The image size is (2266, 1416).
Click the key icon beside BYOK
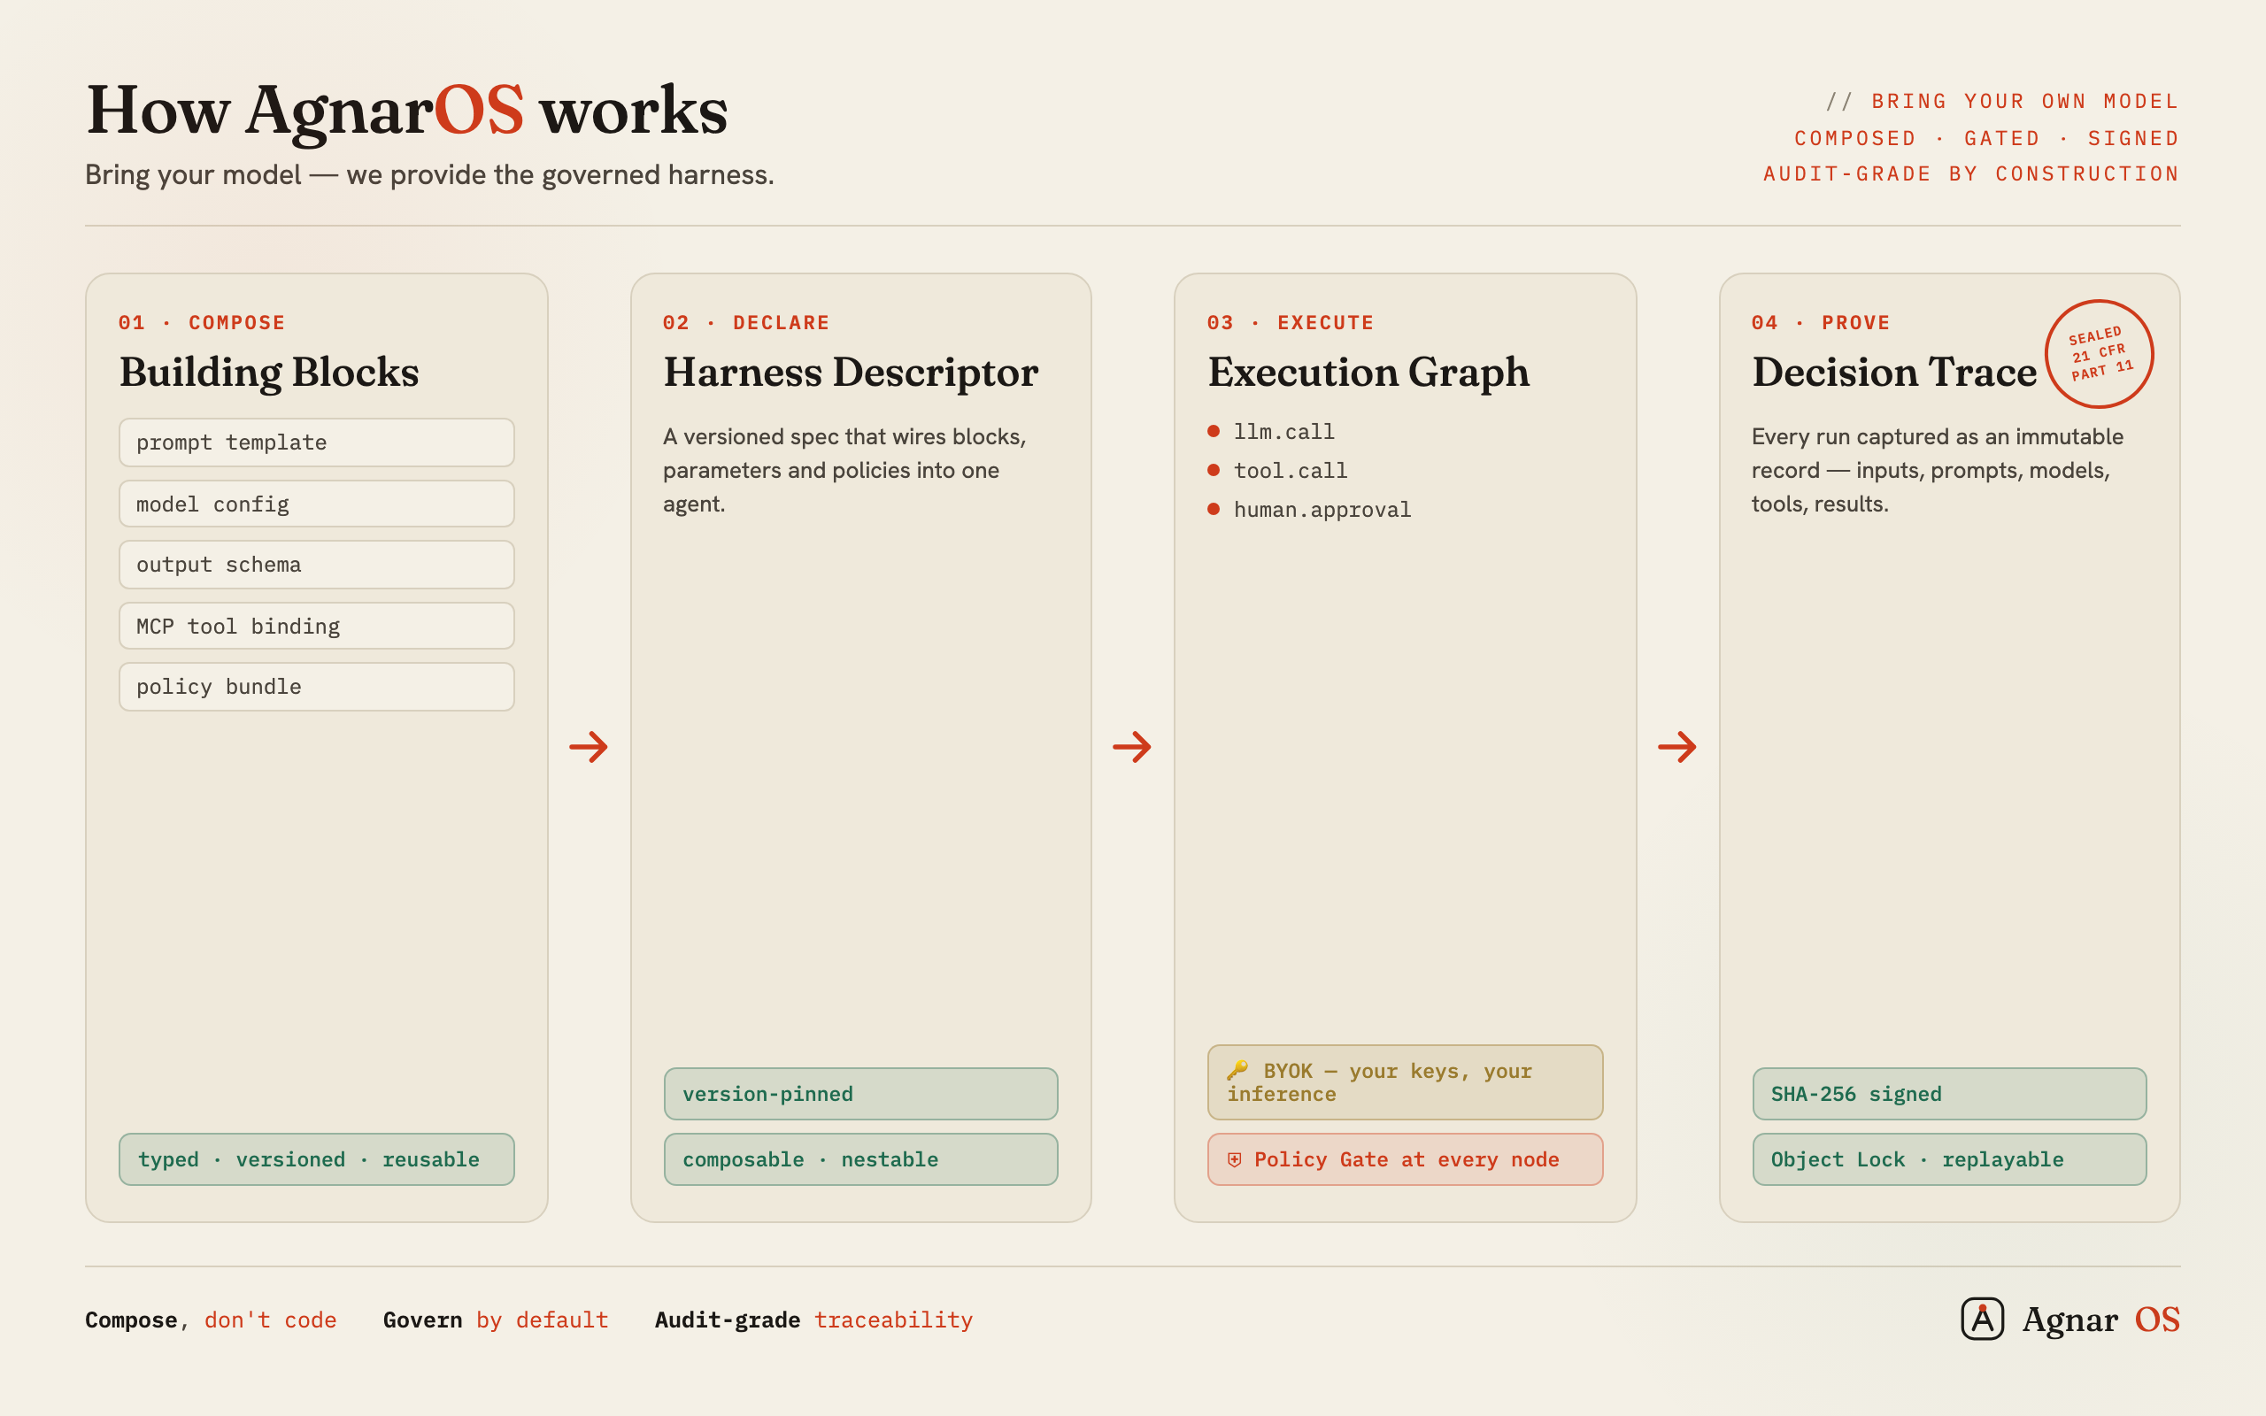point(1237,1069)
